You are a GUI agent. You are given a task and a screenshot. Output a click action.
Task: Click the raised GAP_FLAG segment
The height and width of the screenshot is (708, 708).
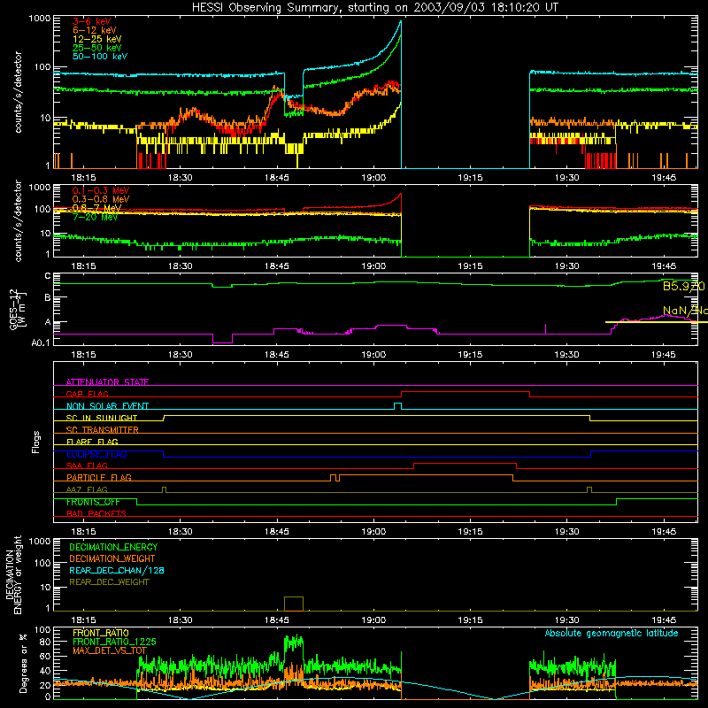click(466, 392)
